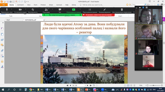Image resolution: width=165 pixels, height=92 pixels.
Task: Click the zoom slider handle
Action: pos(153,85)
